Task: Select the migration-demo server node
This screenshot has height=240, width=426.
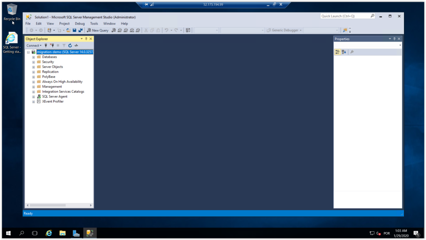Action: 65,52
